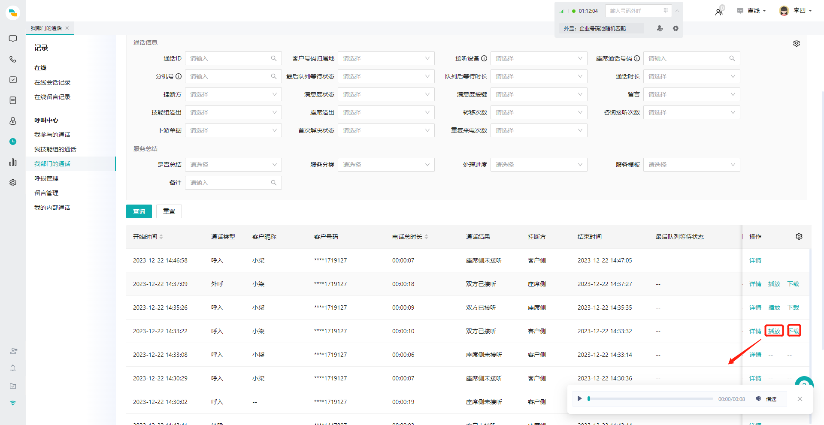
Task: Open the checkmark task icon in left sidebar
Action: [13, 80]
